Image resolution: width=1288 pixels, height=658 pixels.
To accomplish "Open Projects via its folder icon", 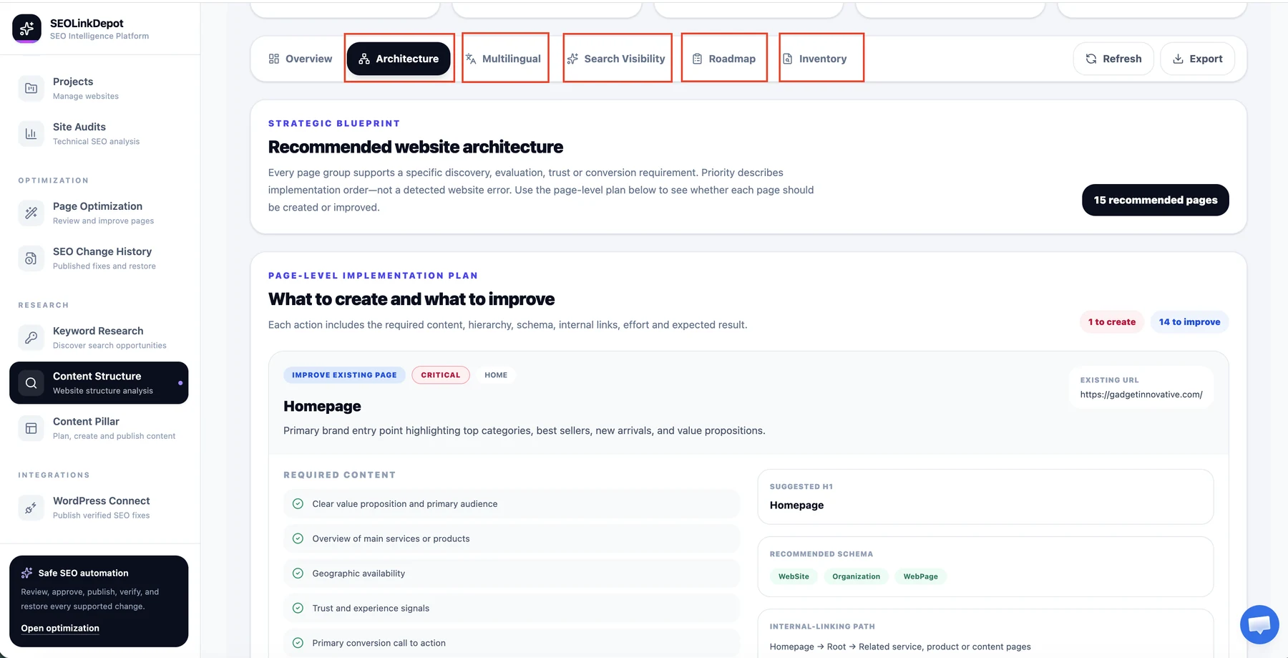I will 31,88.
